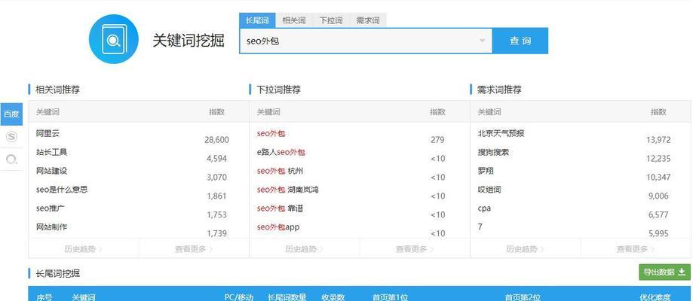Click keyword 罗翔

point(486,171)
